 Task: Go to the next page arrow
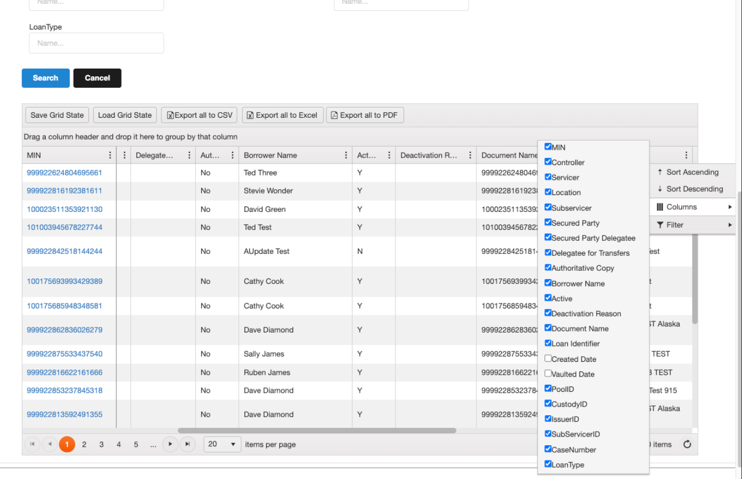(x=170, y=444)
